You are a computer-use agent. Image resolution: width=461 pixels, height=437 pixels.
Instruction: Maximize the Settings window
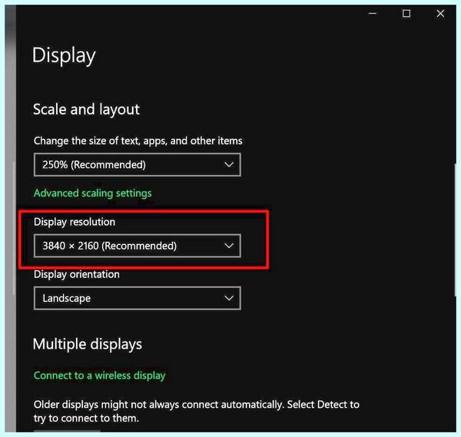(x=406, y=14)
